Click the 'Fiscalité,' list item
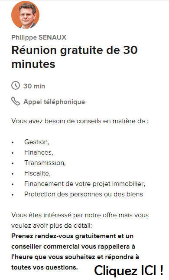 (38, 173)
